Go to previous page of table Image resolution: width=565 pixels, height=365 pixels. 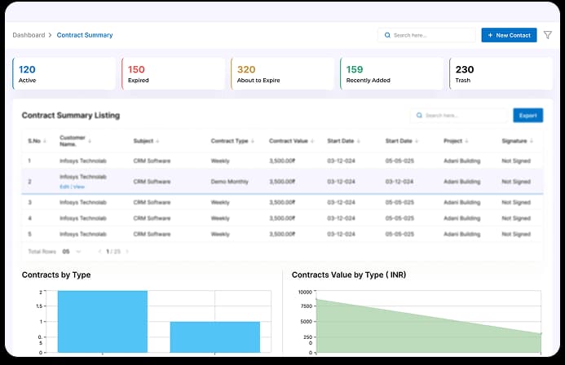coord(99,252)
